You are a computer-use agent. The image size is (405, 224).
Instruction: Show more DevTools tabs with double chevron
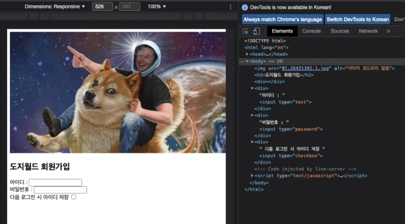388,31
